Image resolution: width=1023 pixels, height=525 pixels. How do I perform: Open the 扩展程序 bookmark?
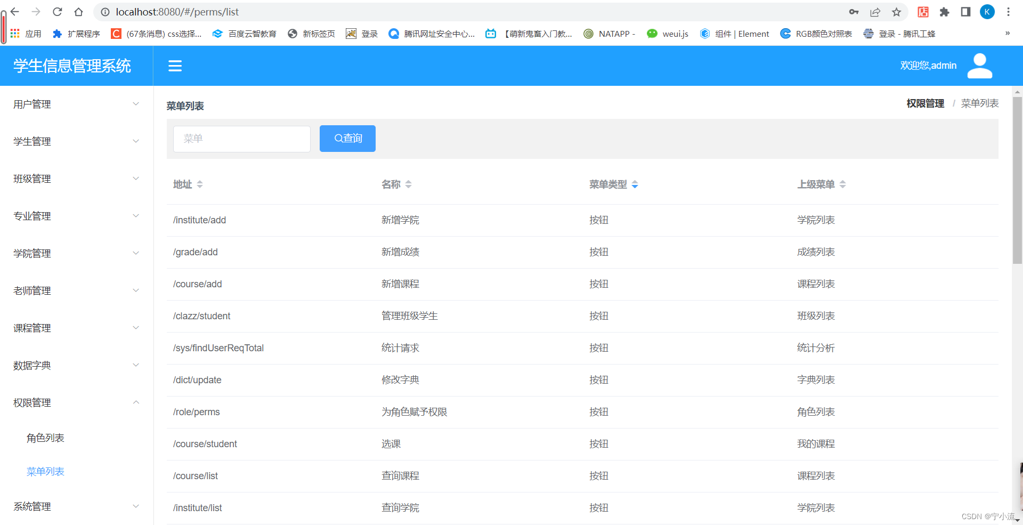[77, 34]
